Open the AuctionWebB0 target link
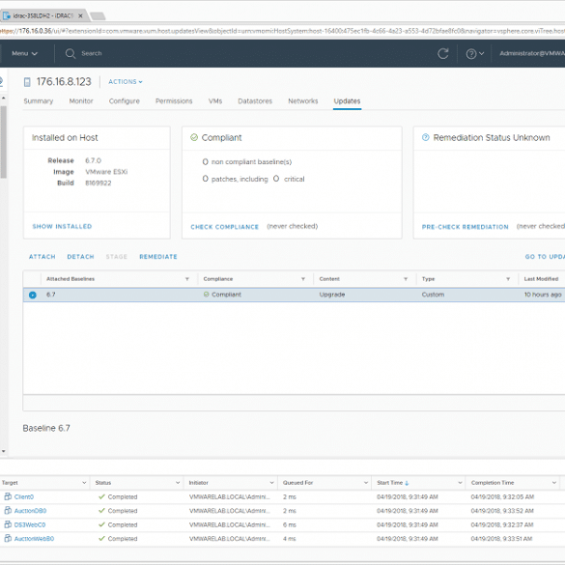This screenshot has width=565, height=565. tap(34, 539)
